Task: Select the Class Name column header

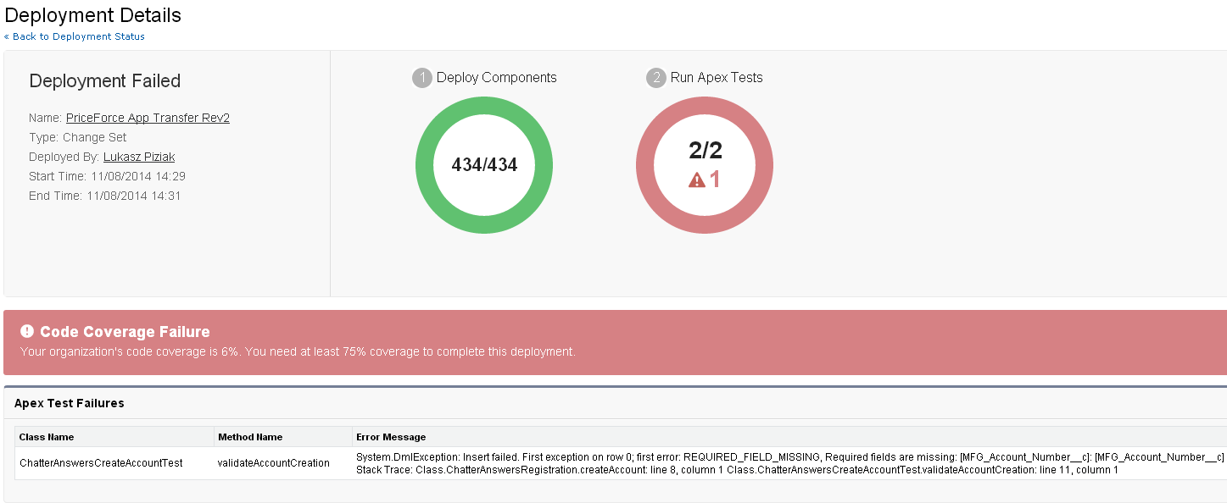Action: coord(47,437)
